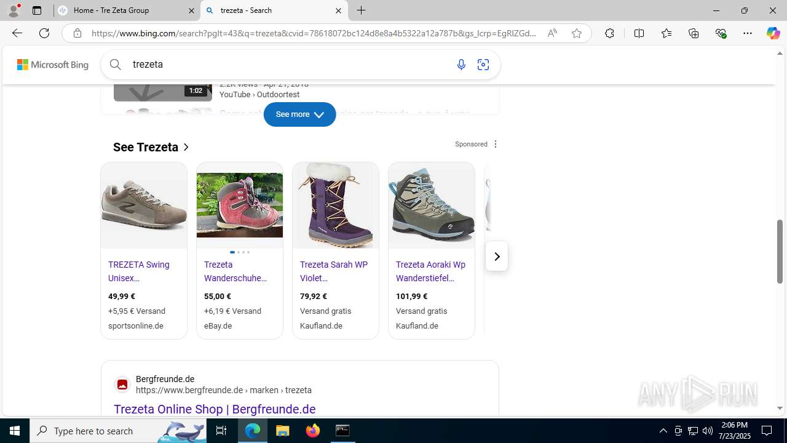Open the tab actions menu icon
The image size is (787, 443).
click(37, 10)
